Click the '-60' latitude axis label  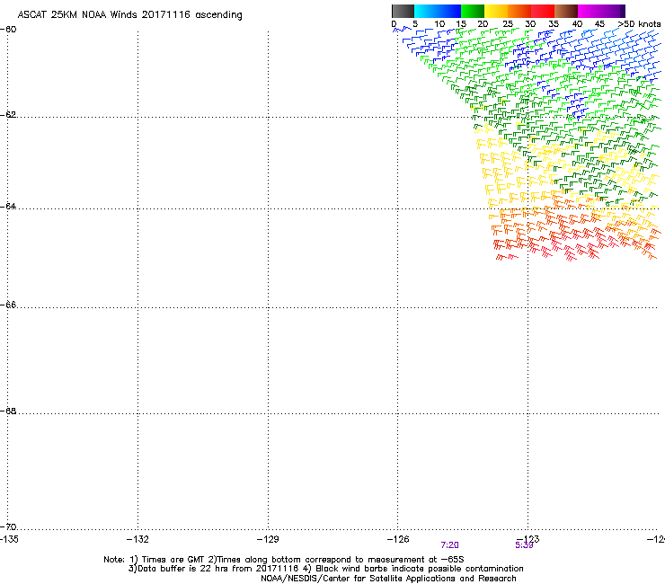click(x=8, y=30)
